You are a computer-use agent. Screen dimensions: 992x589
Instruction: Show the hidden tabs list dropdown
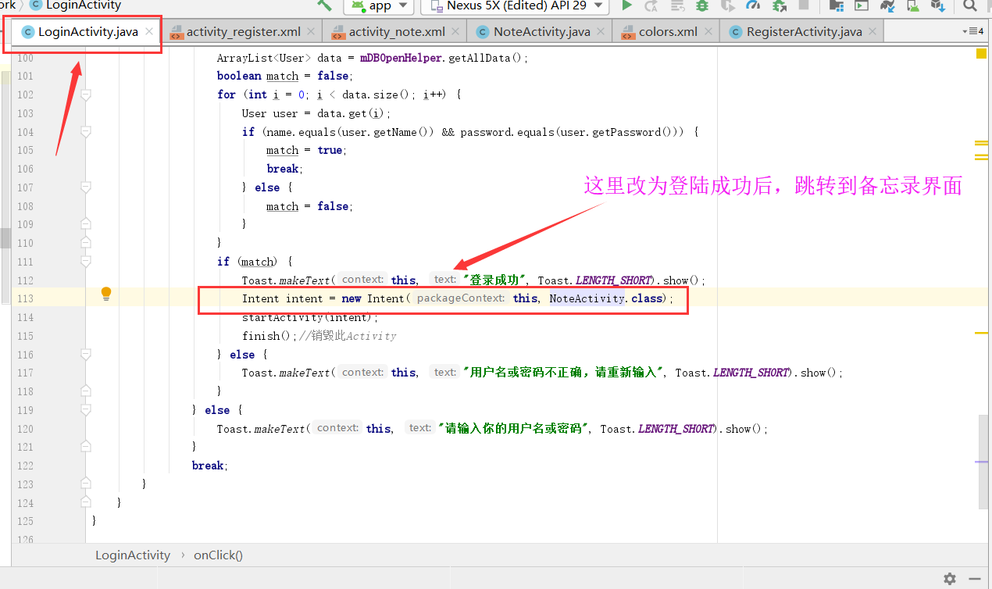(973, 32)
